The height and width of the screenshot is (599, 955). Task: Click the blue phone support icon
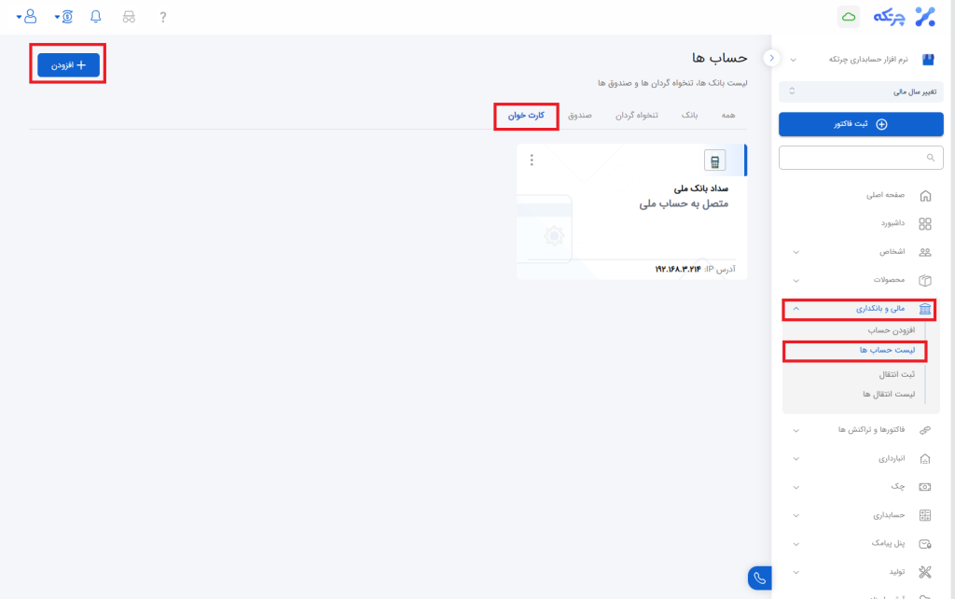tap(760, 578)
